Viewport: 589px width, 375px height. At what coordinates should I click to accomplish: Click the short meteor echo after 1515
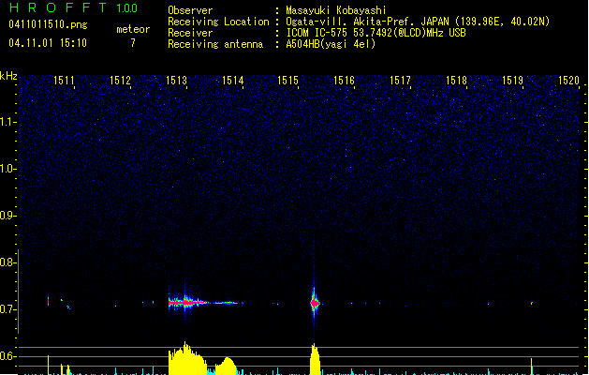[x=315, y=303]
